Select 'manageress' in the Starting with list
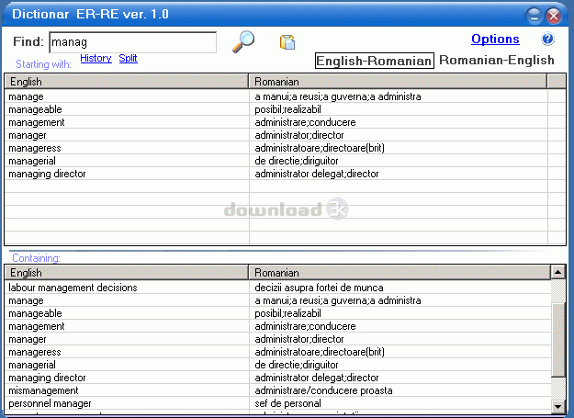Screen dimensions: 574x418 tap(34, 148)
